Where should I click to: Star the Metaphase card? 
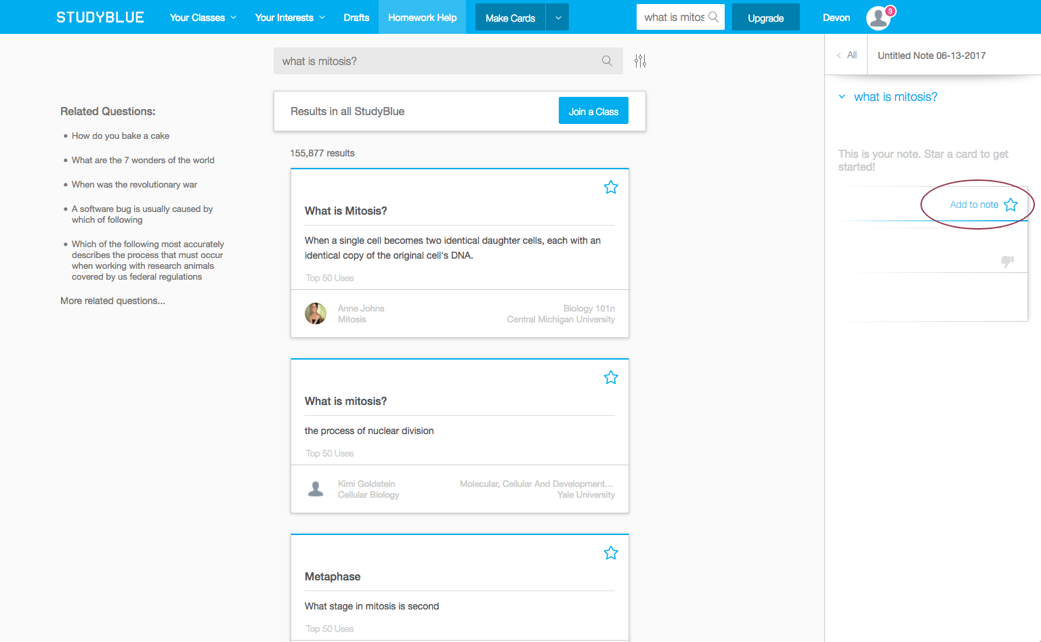(611, 553)
